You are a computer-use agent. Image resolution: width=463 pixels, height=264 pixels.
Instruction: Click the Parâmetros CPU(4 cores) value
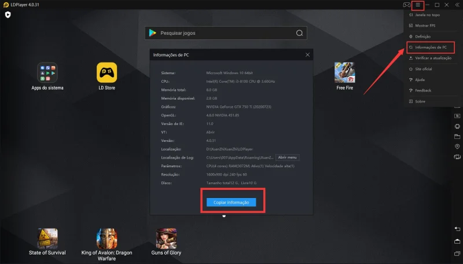[x=250, y=166]
